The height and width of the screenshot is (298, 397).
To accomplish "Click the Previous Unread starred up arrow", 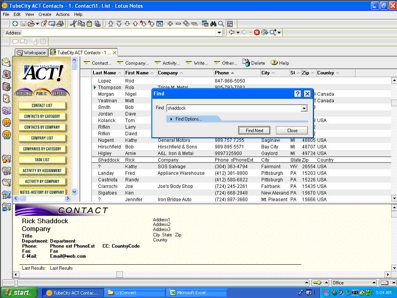I will tap(151, 24).
